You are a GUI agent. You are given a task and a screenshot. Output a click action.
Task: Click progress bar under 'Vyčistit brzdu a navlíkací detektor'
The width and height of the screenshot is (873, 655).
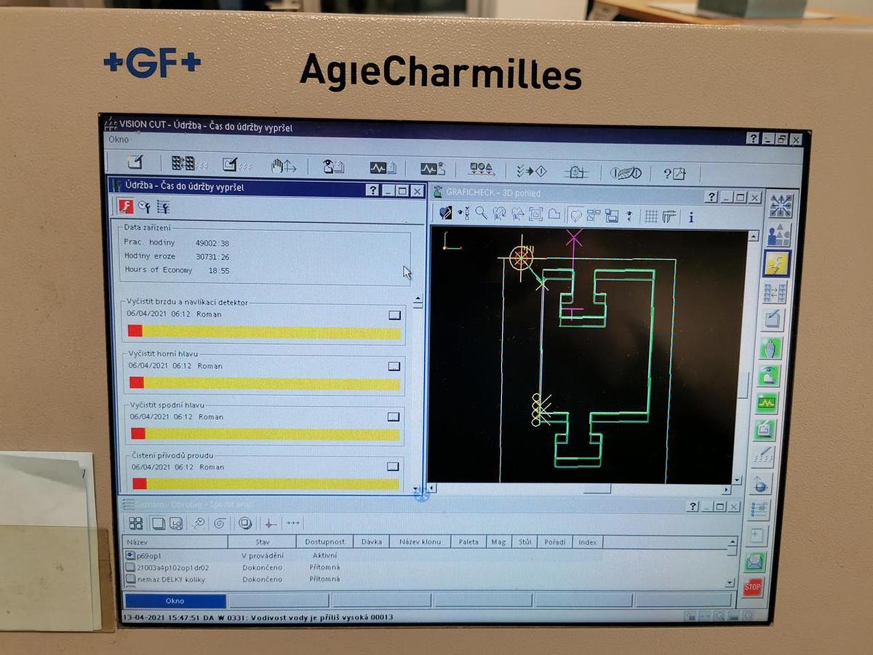265,333
